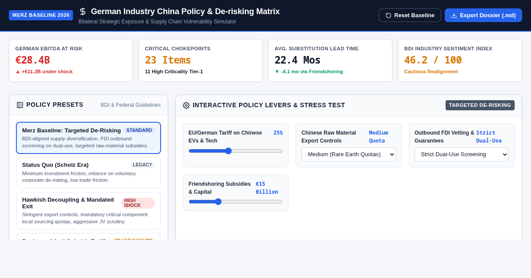Select the Status Quo (Scholz Era) preset
The width and height of the screenshot is (531, 278).
tap(88, 173)
